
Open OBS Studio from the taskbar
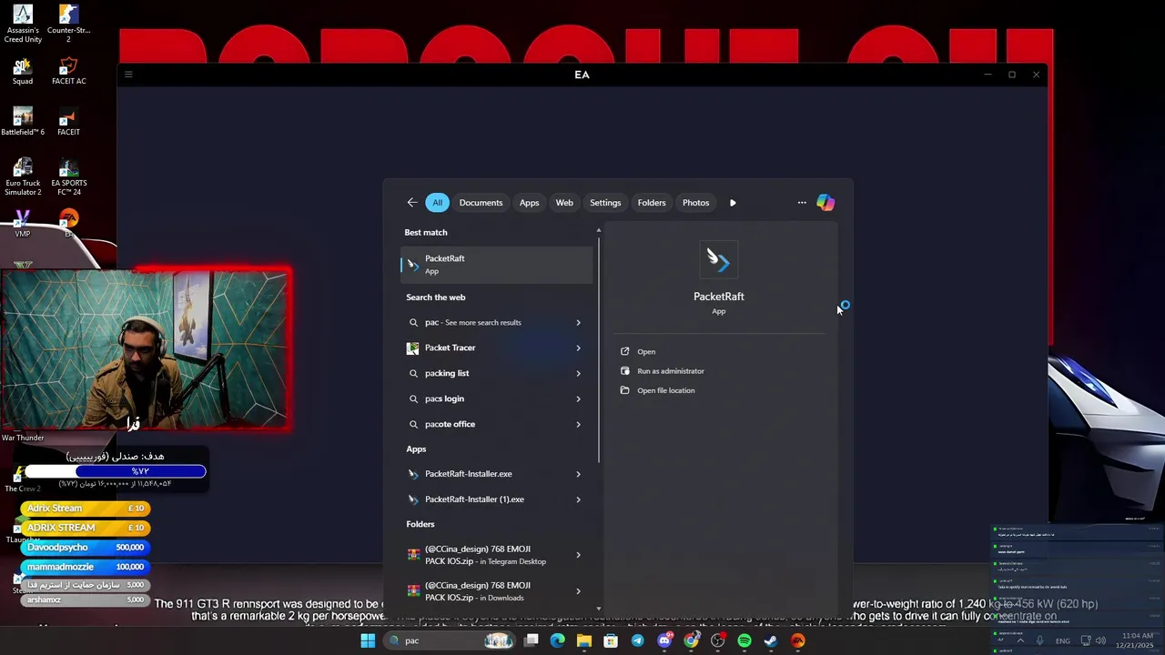pyautogui.click(x=718, y=640)
